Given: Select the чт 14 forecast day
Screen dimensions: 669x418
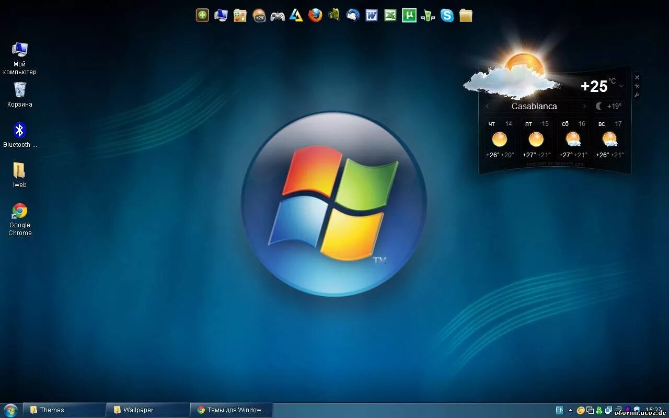Looking at the screenshot, I should [x=500, y=140].
